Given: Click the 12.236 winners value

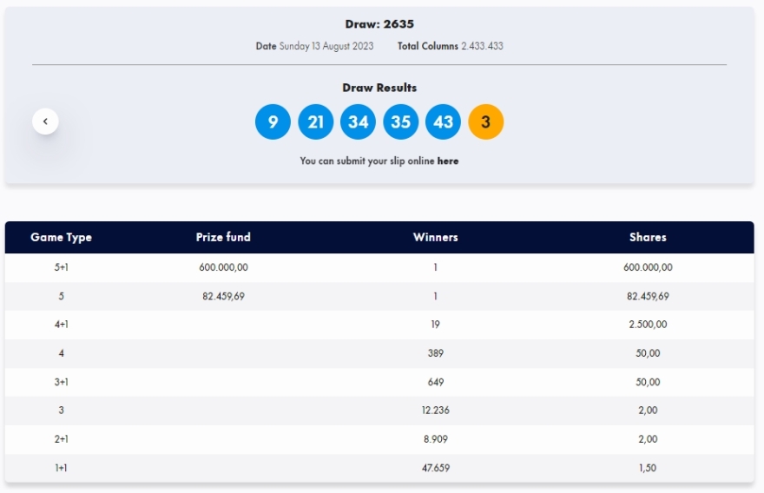Looking at the screenshot, I should point(435,411).
